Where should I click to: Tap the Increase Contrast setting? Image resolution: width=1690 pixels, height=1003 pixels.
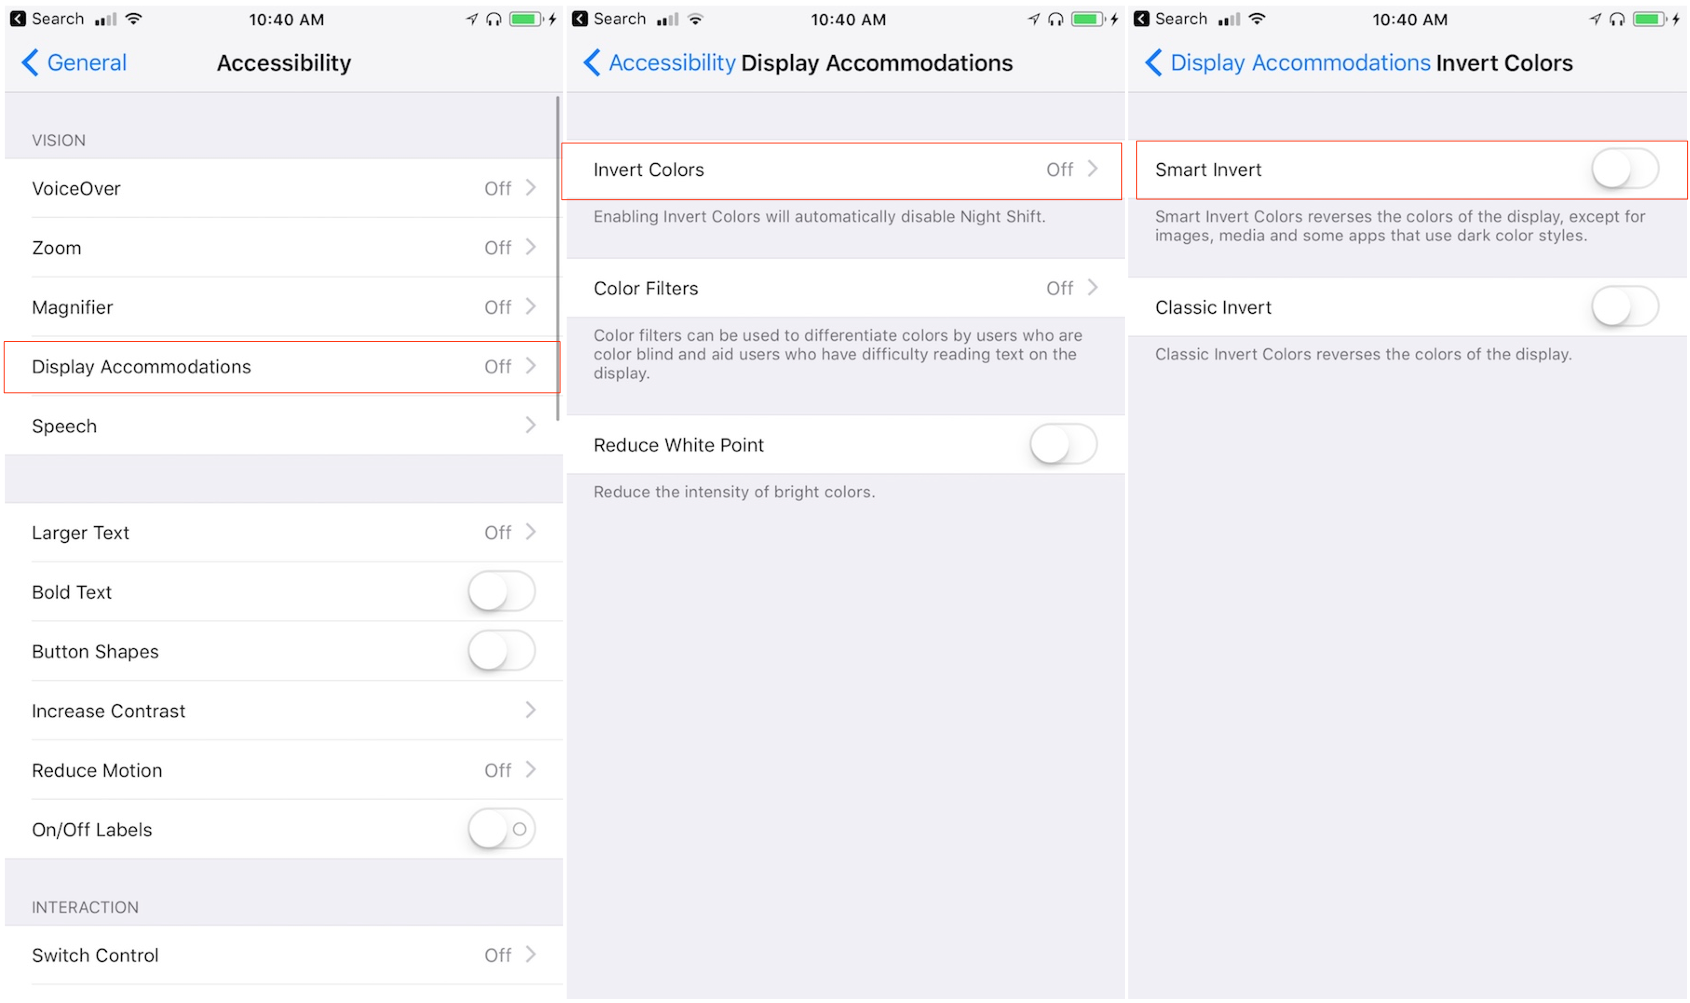tap(280, 711)
